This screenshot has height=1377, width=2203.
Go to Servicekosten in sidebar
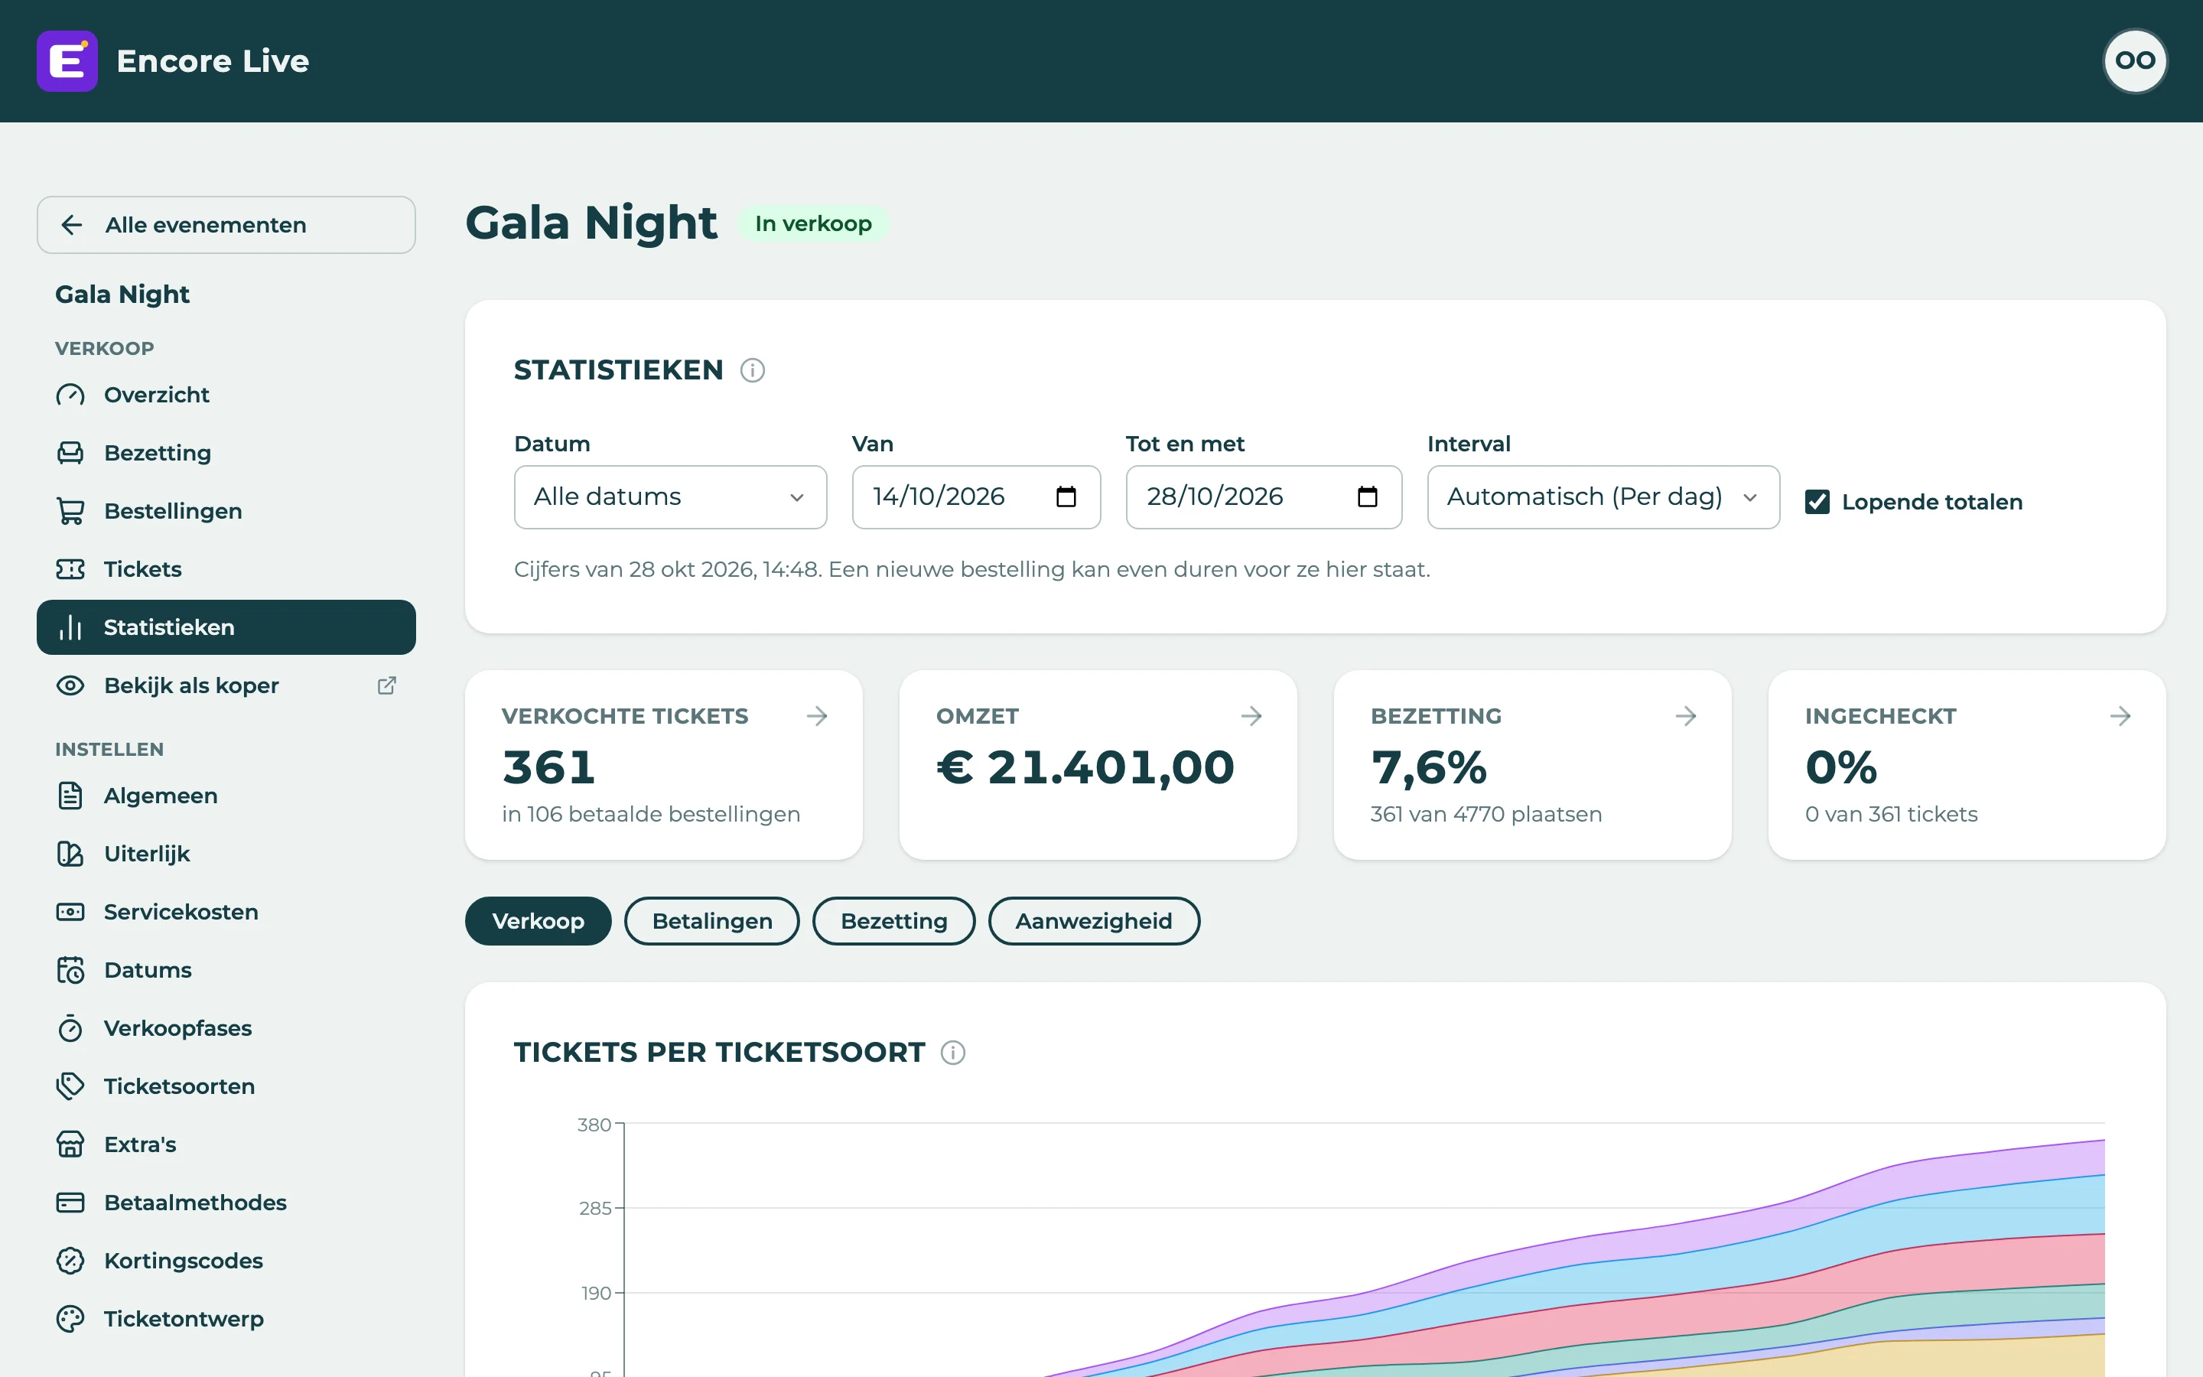226,912
